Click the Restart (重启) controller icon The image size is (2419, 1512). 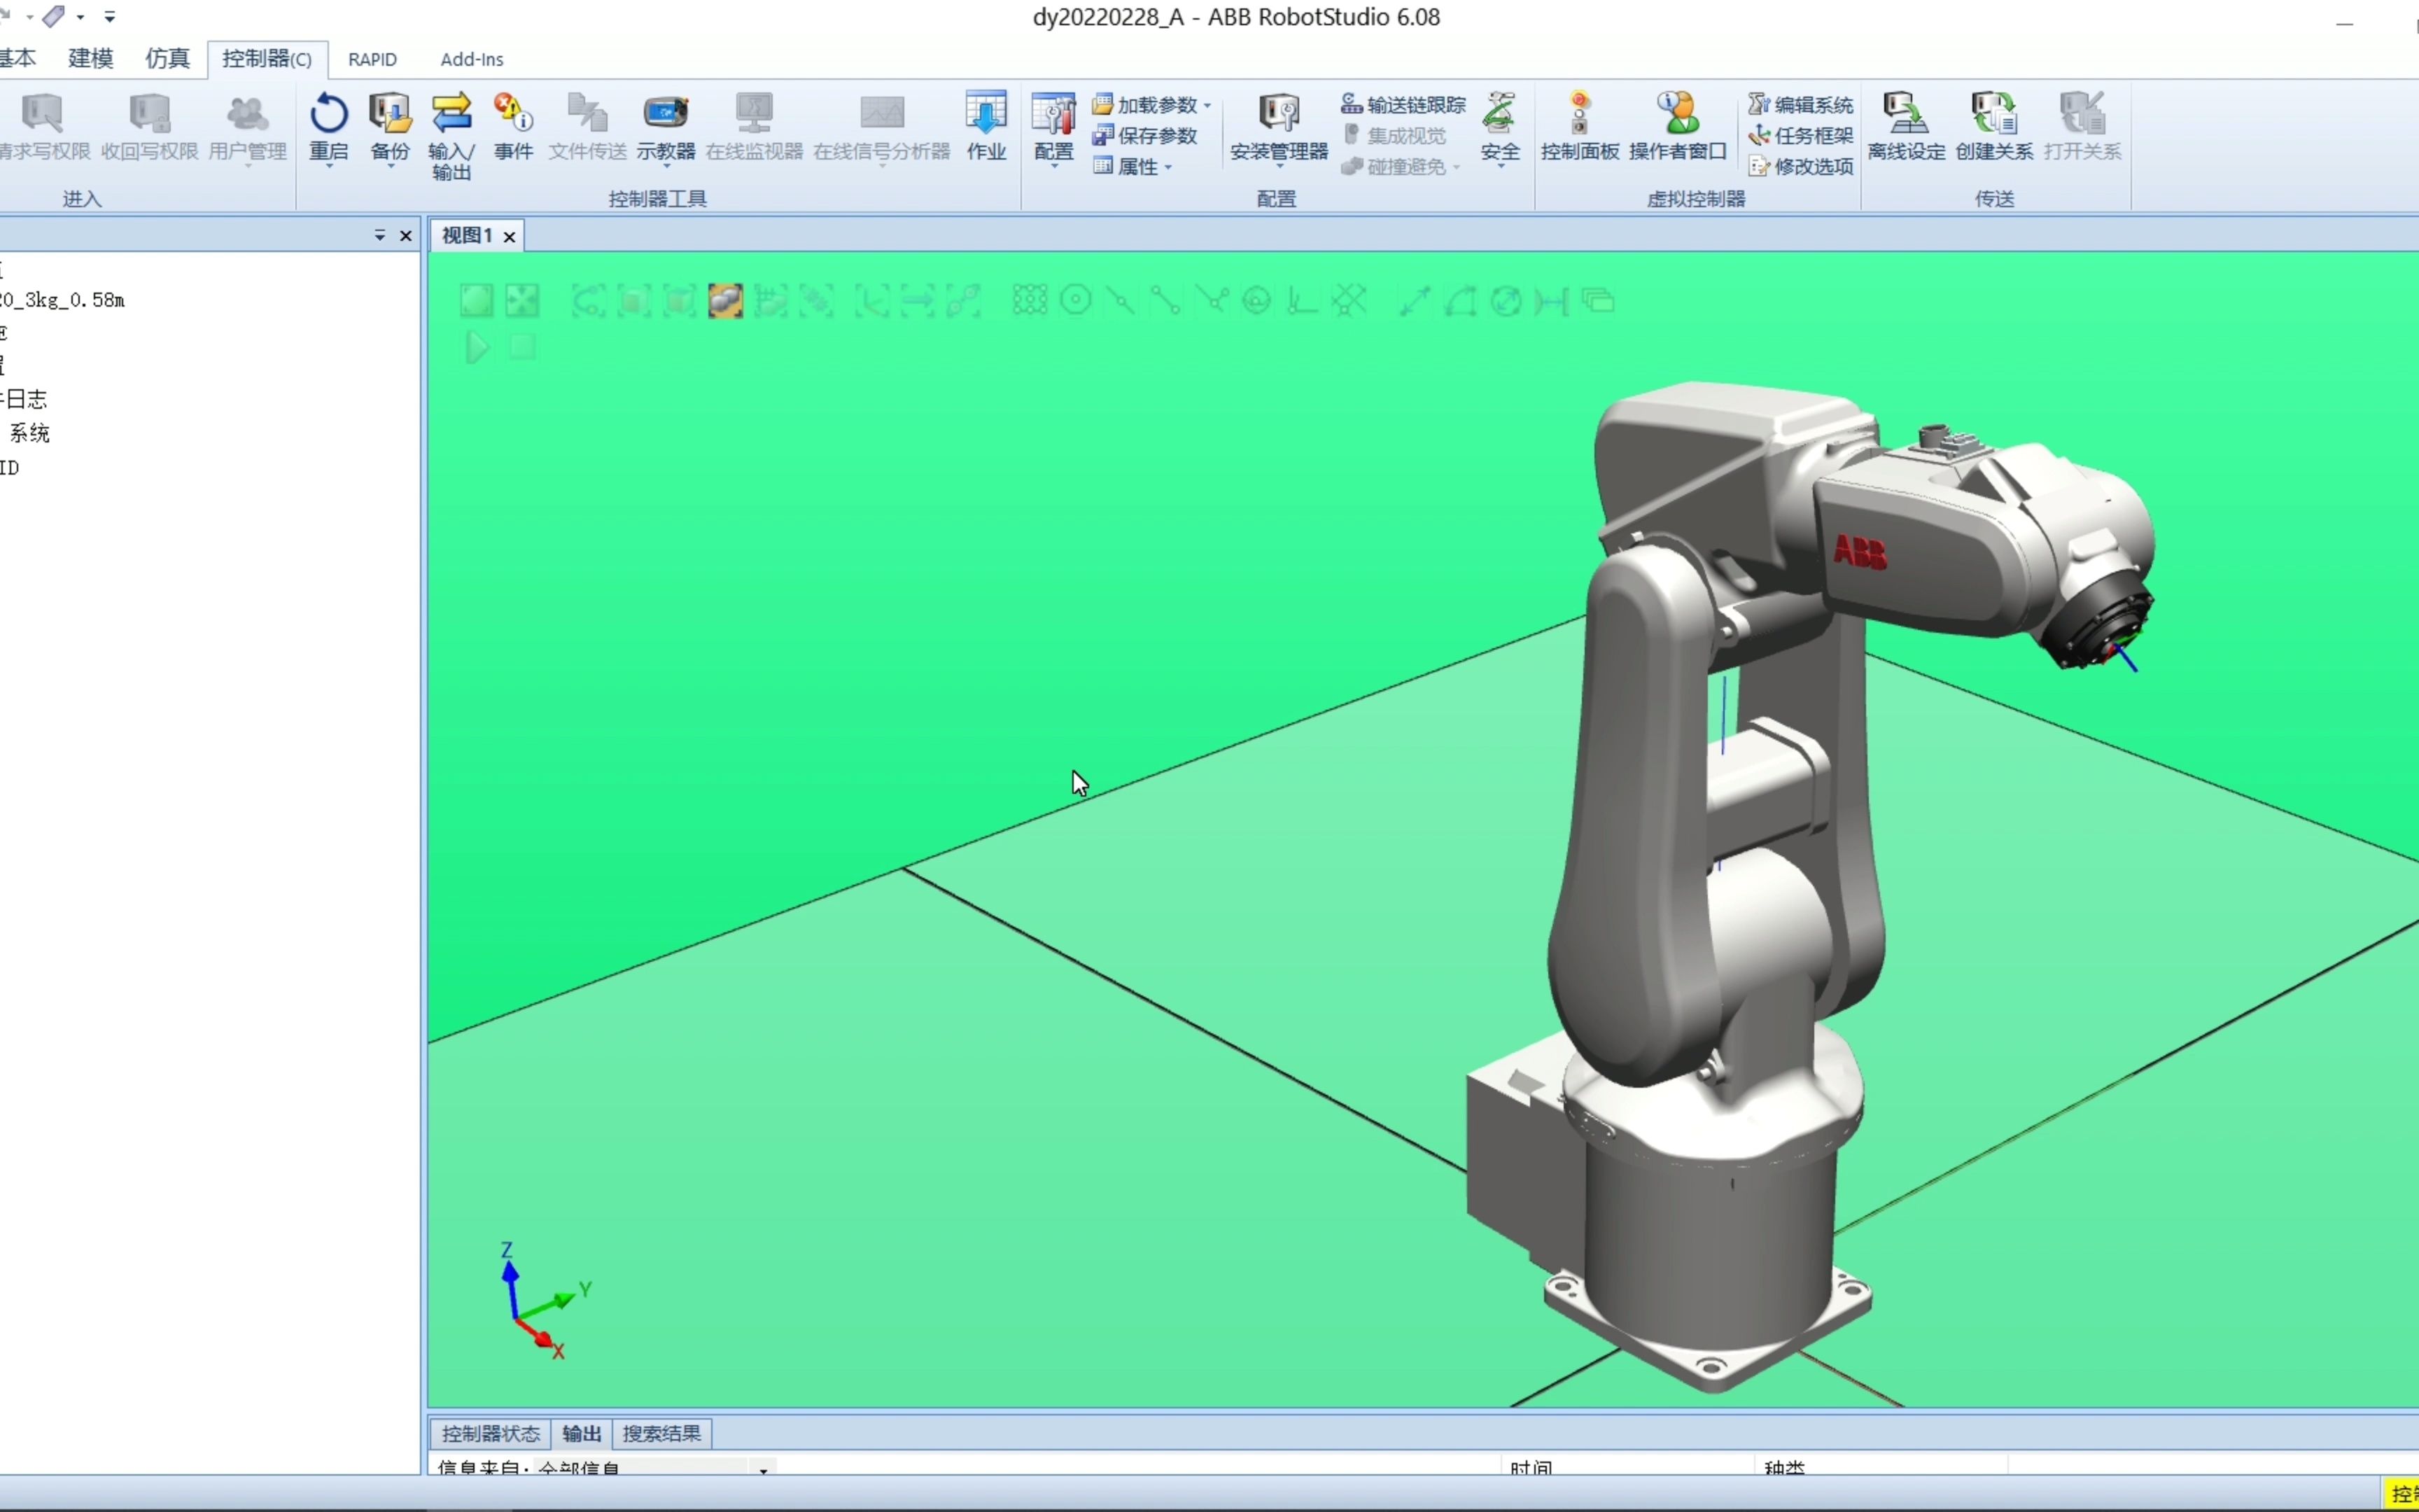(328, 114)
